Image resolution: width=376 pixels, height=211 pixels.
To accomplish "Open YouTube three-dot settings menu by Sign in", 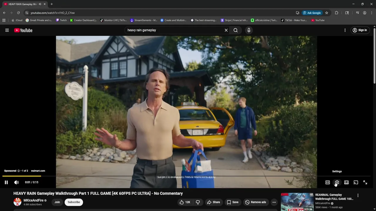I will pyautogui.click(x=345, y=30).
